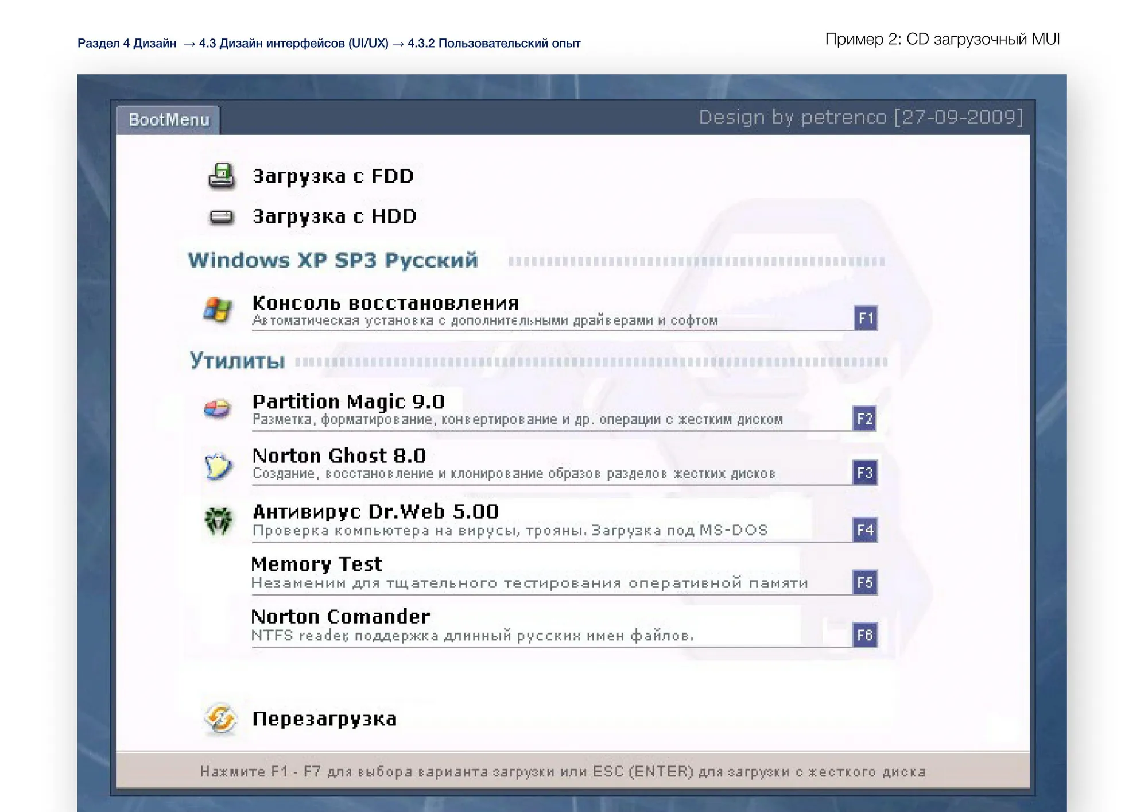This screenshot has height=812, width=1148.
Task: Click the 4.3 Дизайн интерфейсов (UI/UX) breadcrumb
Action: [x=293, y=43]
